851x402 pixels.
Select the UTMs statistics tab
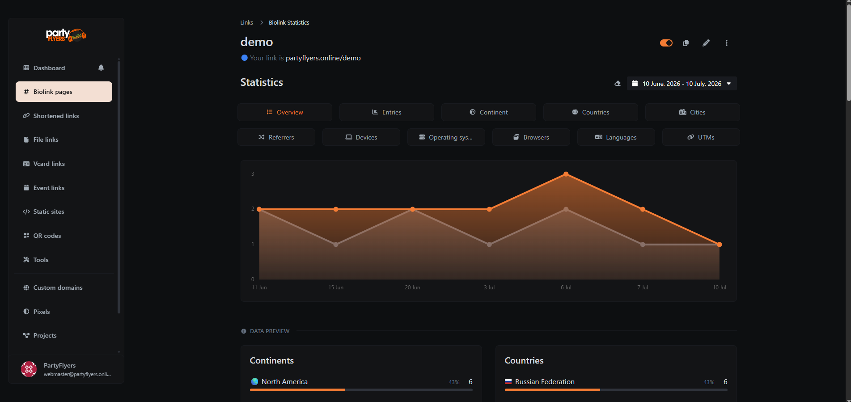click(x=701, y=137)
